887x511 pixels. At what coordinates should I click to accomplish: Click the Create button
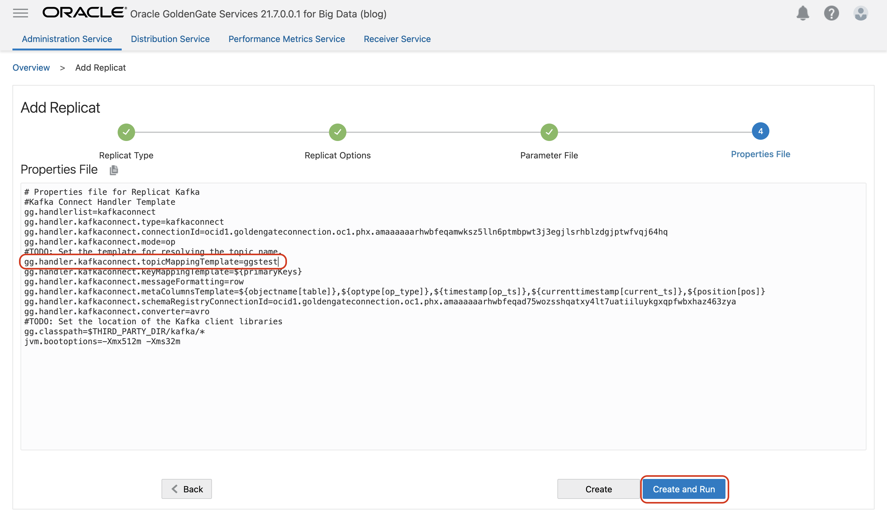[x=598, y=489]
